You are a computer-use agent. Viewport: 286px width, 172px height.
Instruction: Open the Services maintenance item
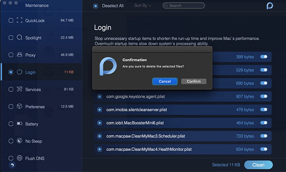(41, 89)
